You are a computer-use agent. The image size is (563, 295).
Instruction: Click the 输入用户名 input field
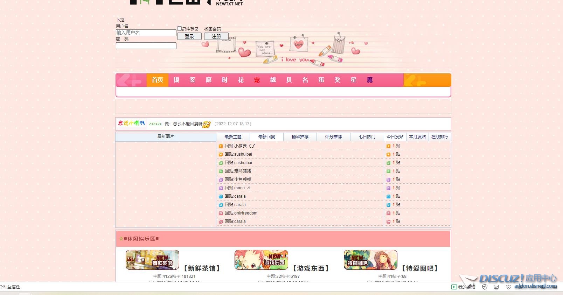(146, 33)
